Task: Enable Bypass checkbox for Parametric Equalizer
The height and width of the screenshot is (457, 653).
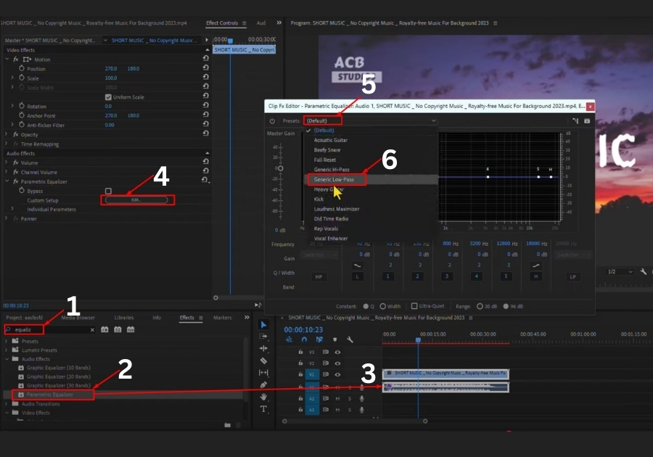Action: tap(108, 191)
